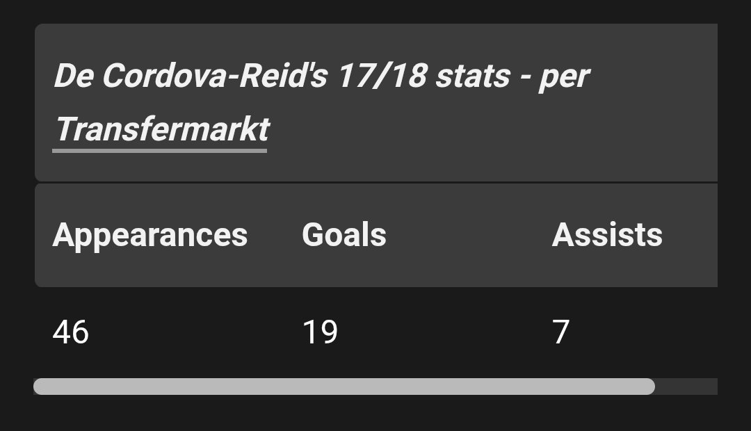The height and width of the screenshot is (431, 751).
Task: Click the "17/18" season text in caption
Action: click(381, 76)
